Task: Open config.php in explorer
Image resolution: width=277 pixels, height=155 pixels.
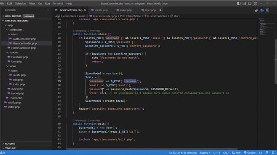Action: coord(14,102)
